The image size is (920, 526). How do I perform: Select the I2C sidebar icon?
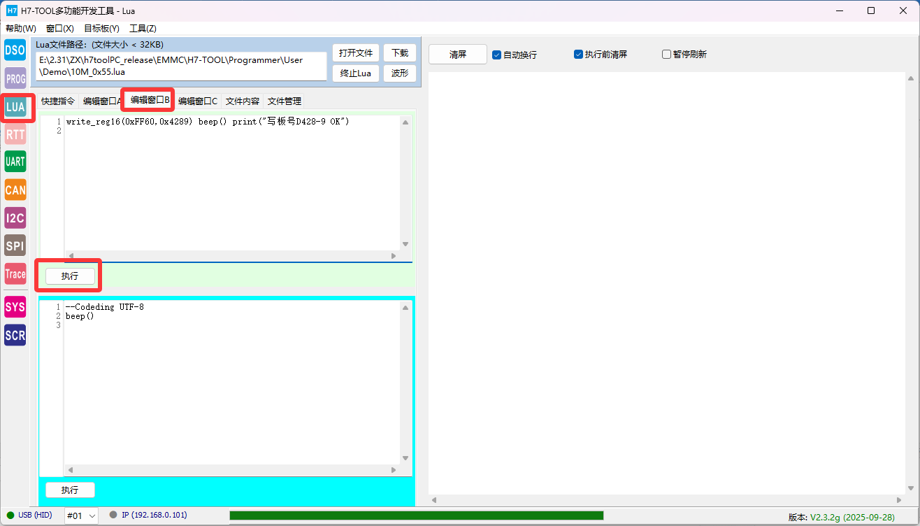click(x=15, y=218)
